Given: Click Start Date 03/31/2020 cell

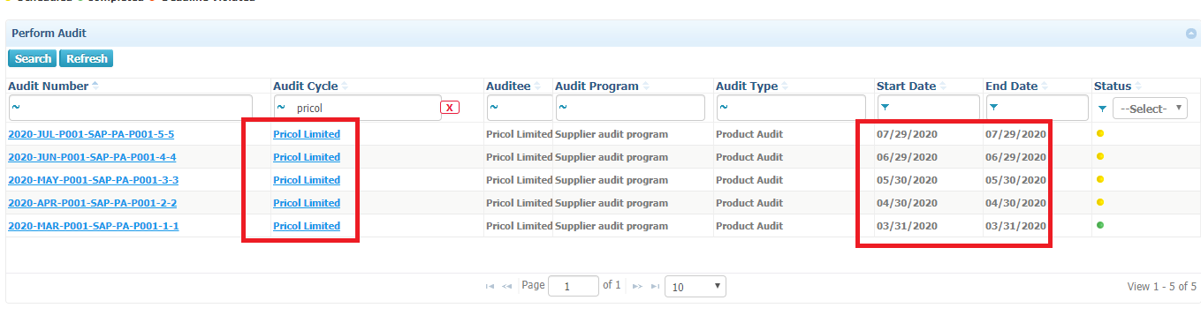Looking at the screenshot, I should coord(907,226).
